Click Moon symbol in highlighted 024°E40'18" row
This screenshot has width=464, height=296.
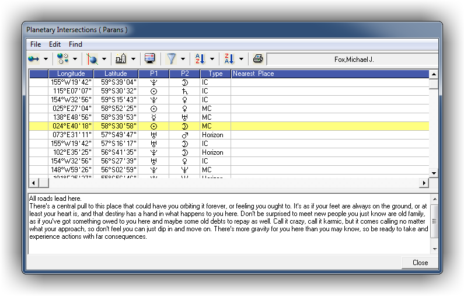(184, 126)
